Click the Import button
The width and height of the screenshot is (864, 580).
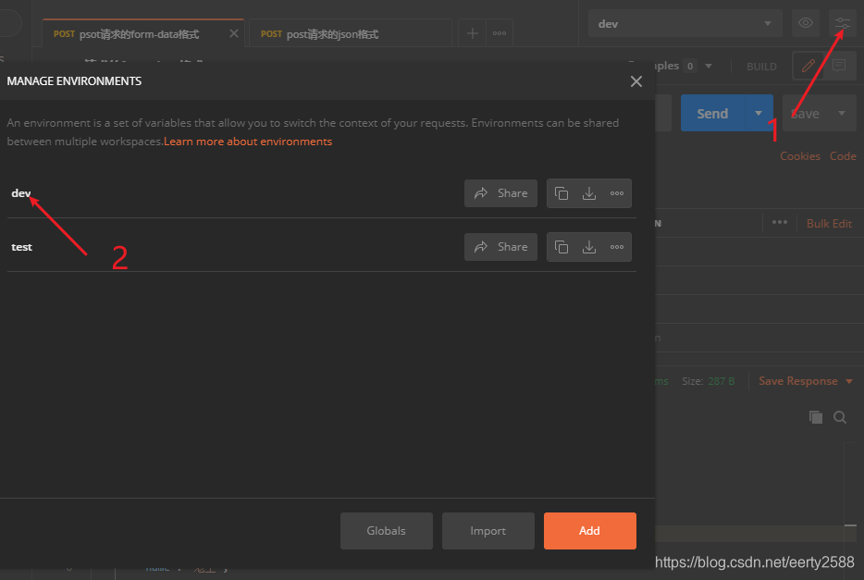pyautogui.click(x=488, y=530)
